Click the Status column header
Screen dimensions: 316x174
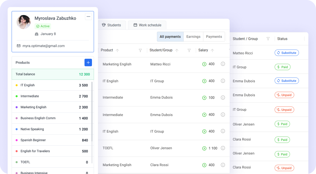tap(282, 39)
